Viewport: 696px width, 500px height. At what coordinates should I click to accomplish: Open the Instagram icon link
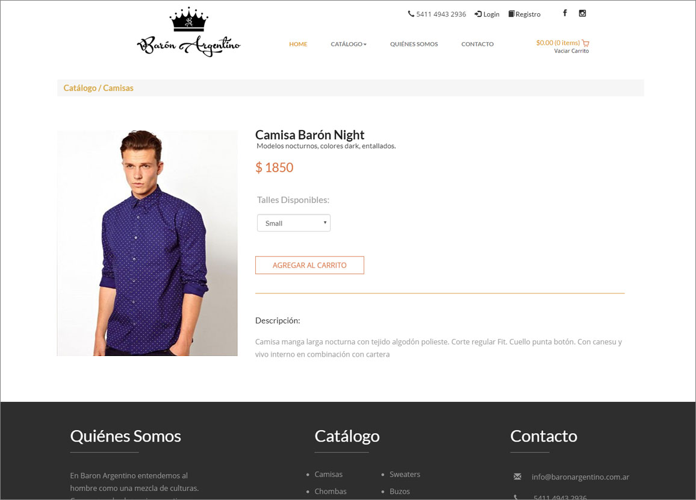pyautogui.click(x=582, y=13)
